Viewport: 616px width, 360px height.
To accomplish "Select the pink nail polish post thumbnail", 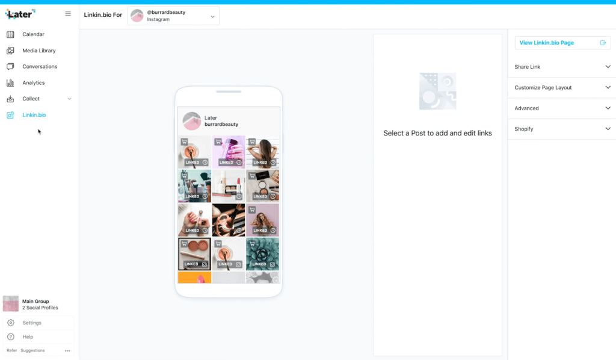I will [x=229, y=152].
